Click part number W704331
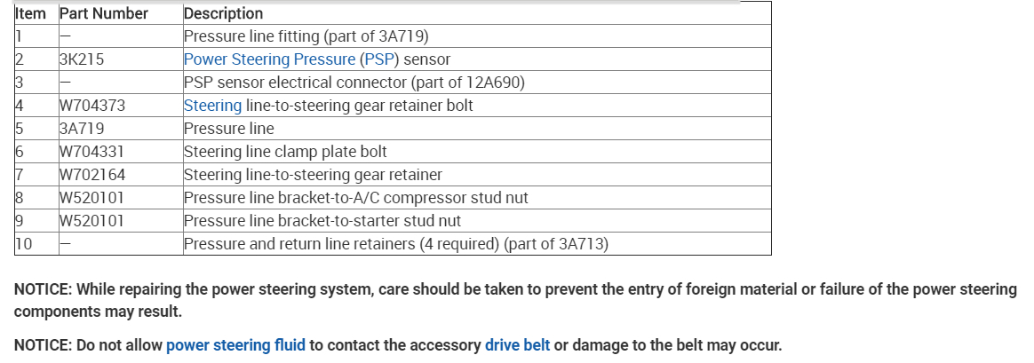1034x363 pixels. pyautogui.click(x=91, y=152)
